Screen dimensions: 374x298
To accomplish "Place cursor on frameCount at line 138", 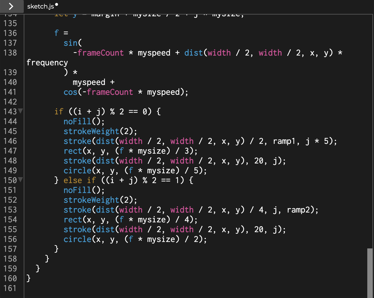I will (101, 53).
